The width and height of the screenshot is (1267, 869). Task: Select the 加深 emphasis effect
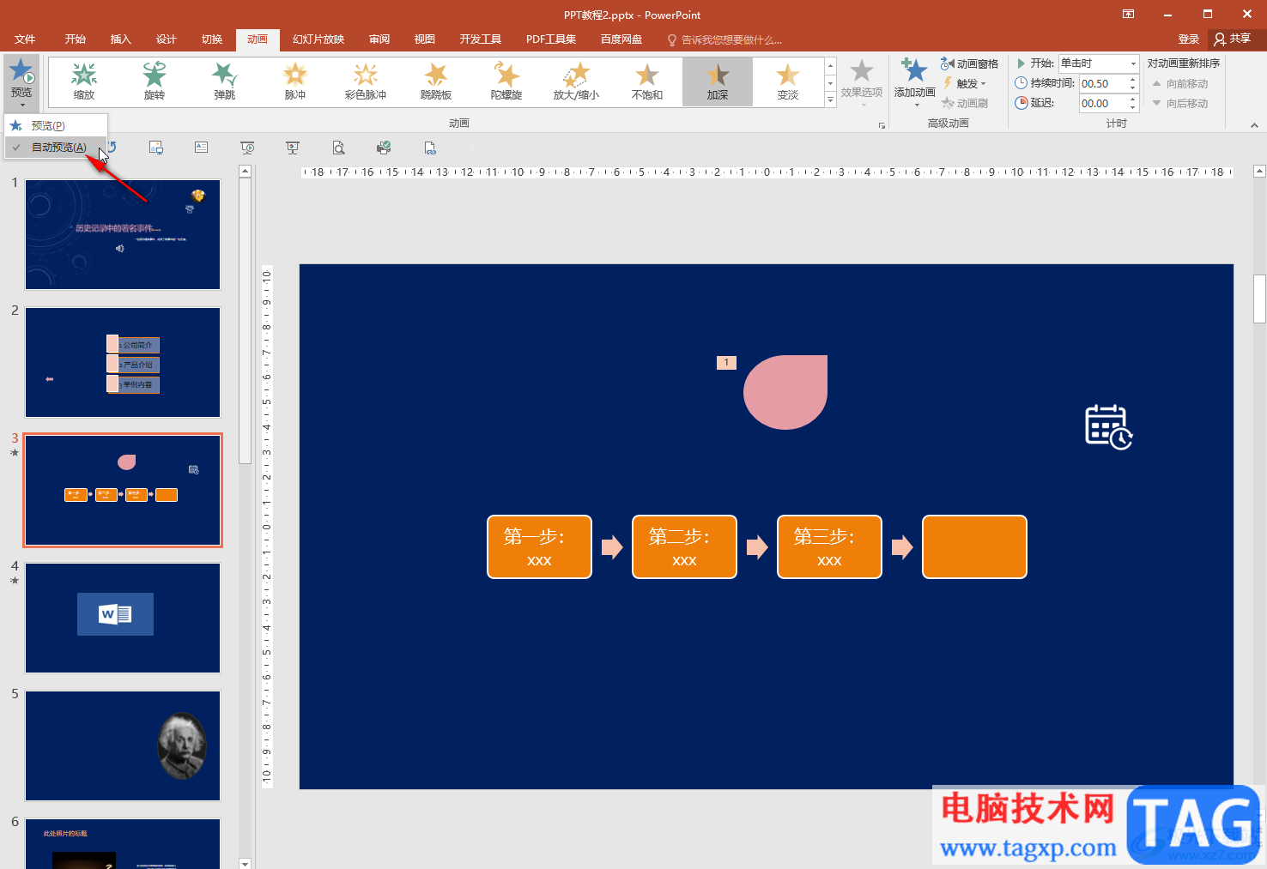point(718,81)
